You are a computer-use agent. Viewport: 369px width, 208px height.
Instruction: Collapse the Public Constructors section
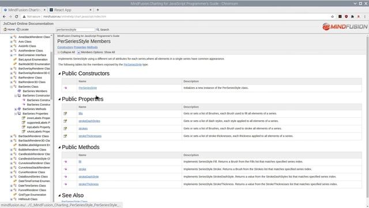(59, 73)
